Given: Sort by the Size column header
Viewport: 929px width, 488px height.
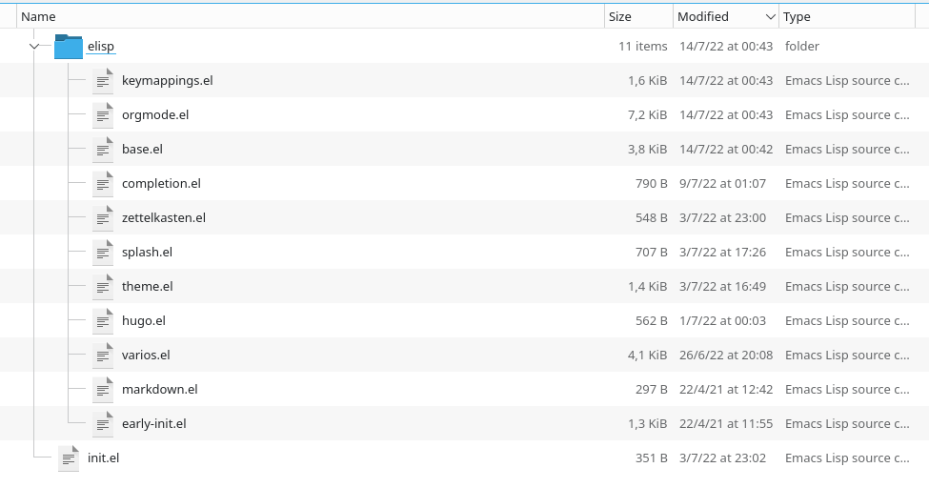Looking at the screenshot, I should [x=620, y=16].
